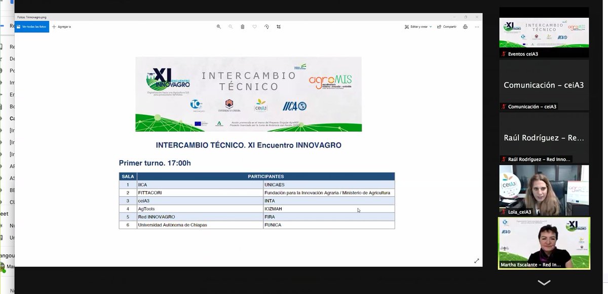Viewport: 608px width, 294px height.
Task: Select Raúl Rodríguez participant tile
Action: coord(544,137)
